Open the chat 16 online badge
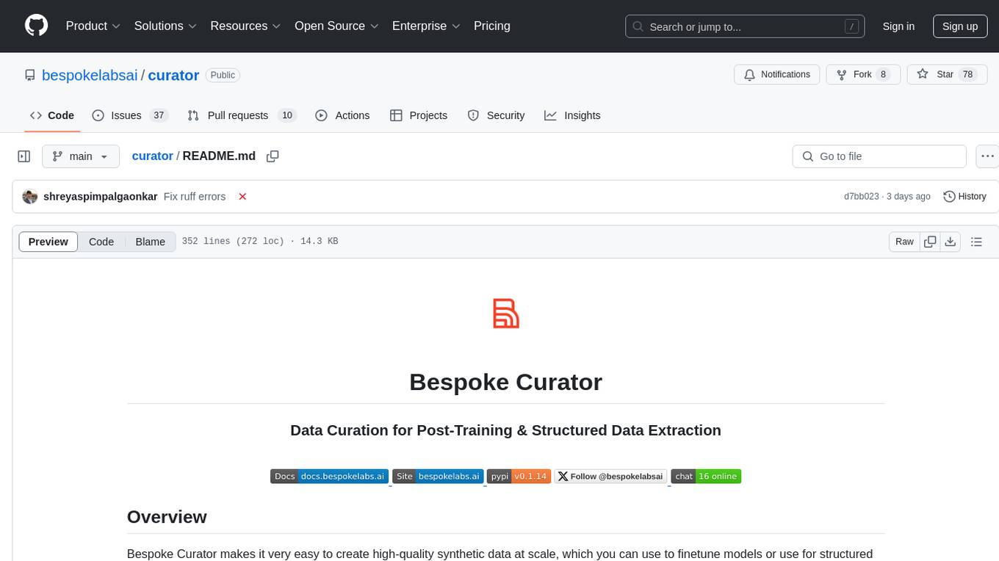Viewport: 999px width, 561px height. (706, 477)
